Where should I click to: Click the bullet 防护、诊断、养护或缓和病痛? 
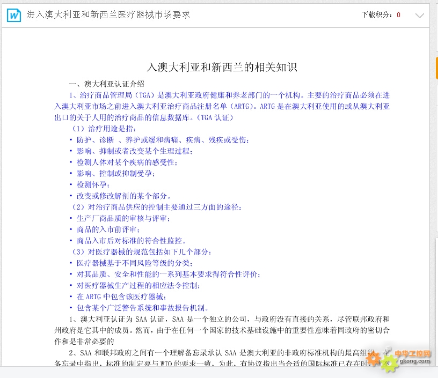tap(159, 140)
